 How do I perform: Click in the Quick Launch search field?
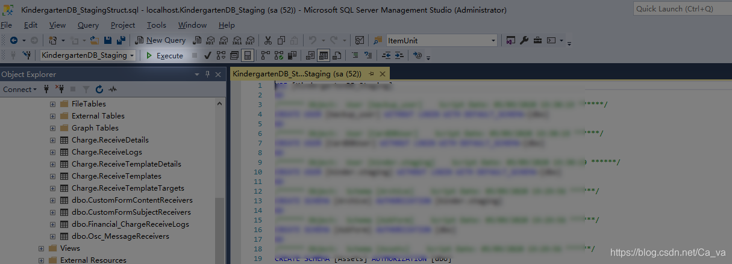tap(683, 8)
